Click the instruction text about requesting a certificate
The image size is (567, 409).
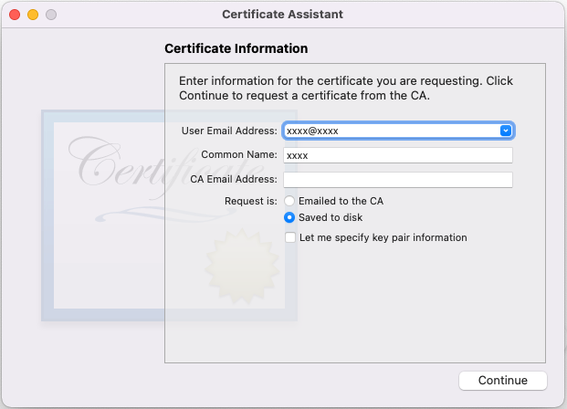click(x=345, y=88)
